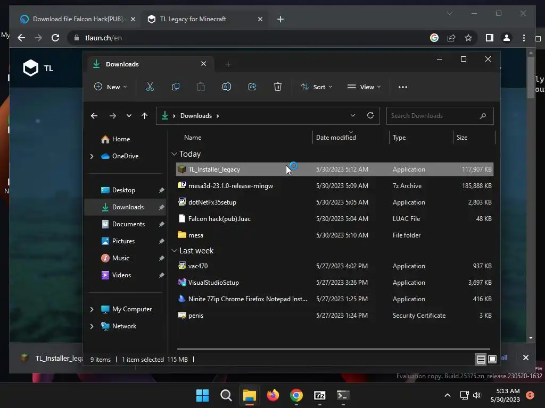The height and width of the screenshot is (408, 545).
Task: Select the dotNetFx35setup file
Action: point(334,202)
